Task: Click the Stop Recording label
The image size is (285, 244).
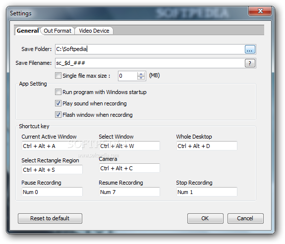Action: click(x=194, y=183)
